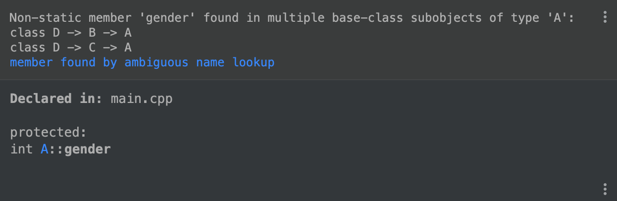Open the 'member found by ambiguous name lookup' link

(x=142, y=63)
